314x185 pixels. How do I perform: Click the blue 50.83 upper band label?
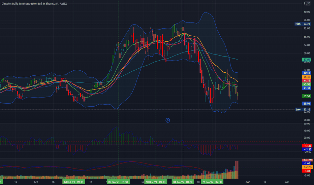pyautogui.click(x=307, y=73)
